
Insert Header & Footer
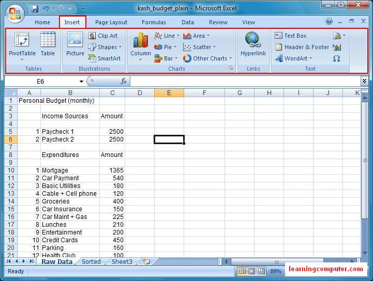302,47
